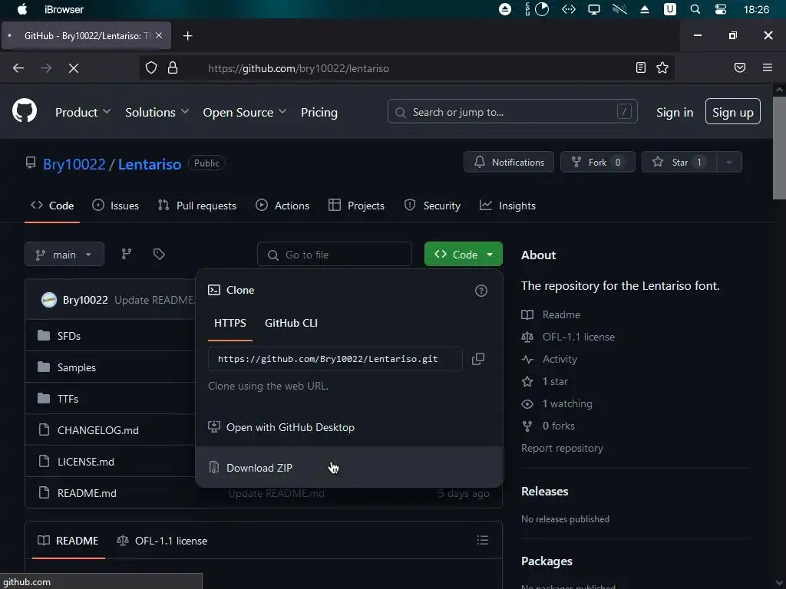
Task: Open Control Center in menu bar
Action: click(x=720, y=9)
